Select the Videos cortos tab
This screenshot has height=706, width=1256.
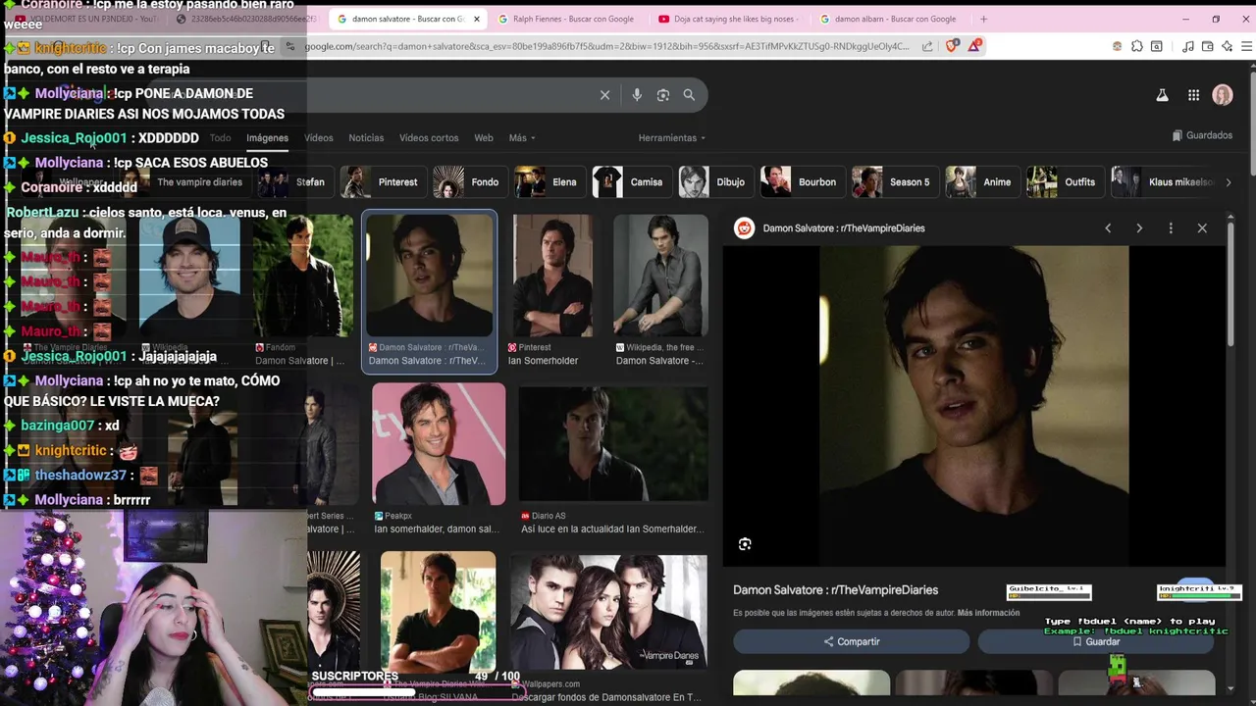click(x=429, y=138)
